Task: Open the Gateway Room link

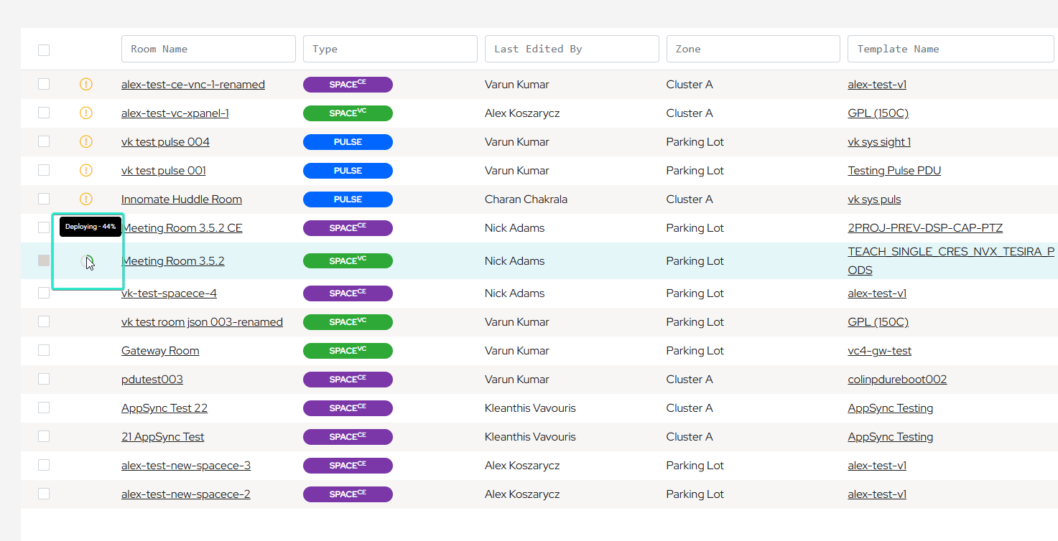Action: (160, 351)
